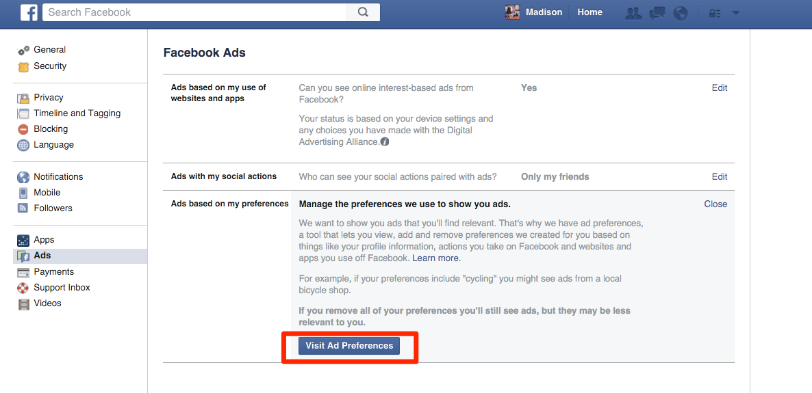Open the friend requests icon
The image size is (812, 393).
(x=633, y=13)
